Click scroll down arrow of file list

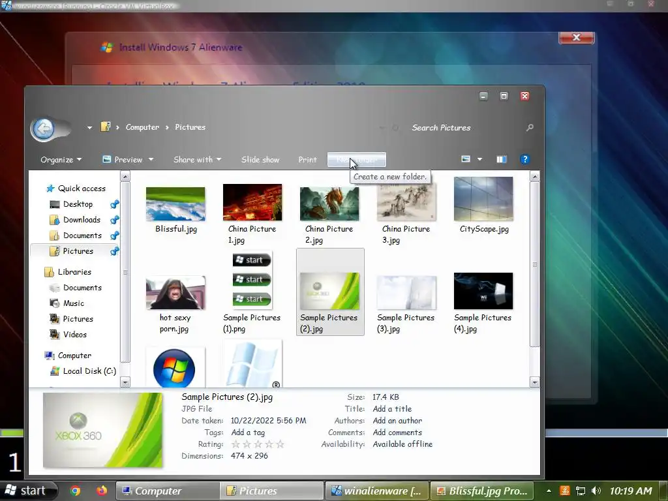point(535,382)
